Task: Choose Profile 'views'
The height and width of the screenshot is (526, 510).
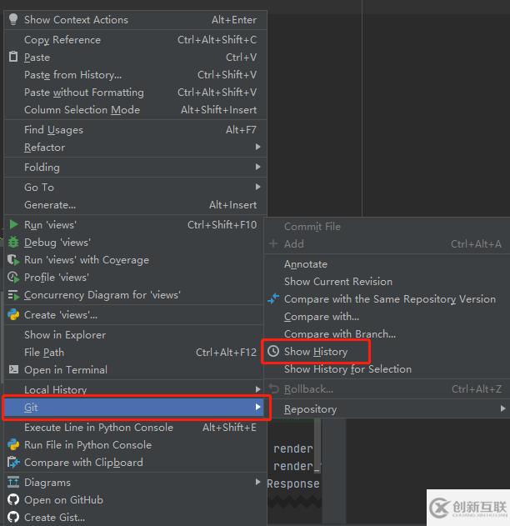Action: [x=135, y=278]
